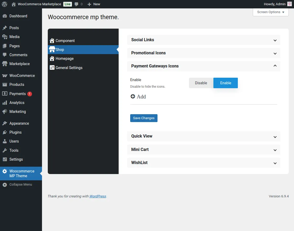The image size is (294, 231).
Task: Collapse the Payment Gateways Icons section
Action: coord(204,66)
